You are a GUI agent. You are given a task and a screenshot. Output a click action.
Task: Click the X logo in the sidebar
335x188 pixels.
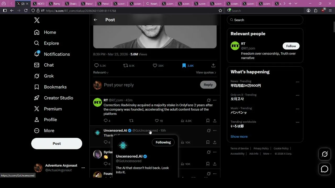pos(37,21)
